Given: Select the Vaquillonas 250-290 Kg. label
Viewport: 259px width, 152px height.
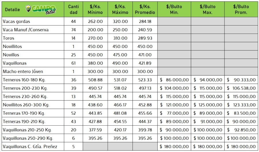Looking at the screenshot, I should click(x=28, y=138).
